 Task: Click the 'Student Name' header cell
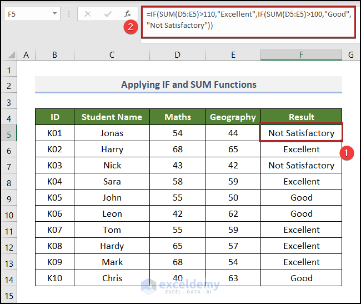tap(112, 117)
